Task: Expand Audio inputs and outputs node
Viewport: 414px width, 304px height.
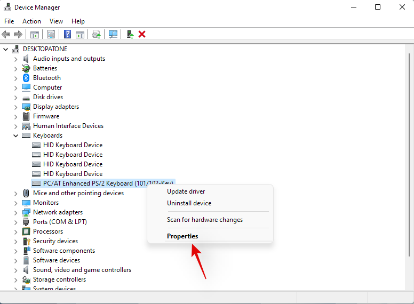Action: point(15,59)
